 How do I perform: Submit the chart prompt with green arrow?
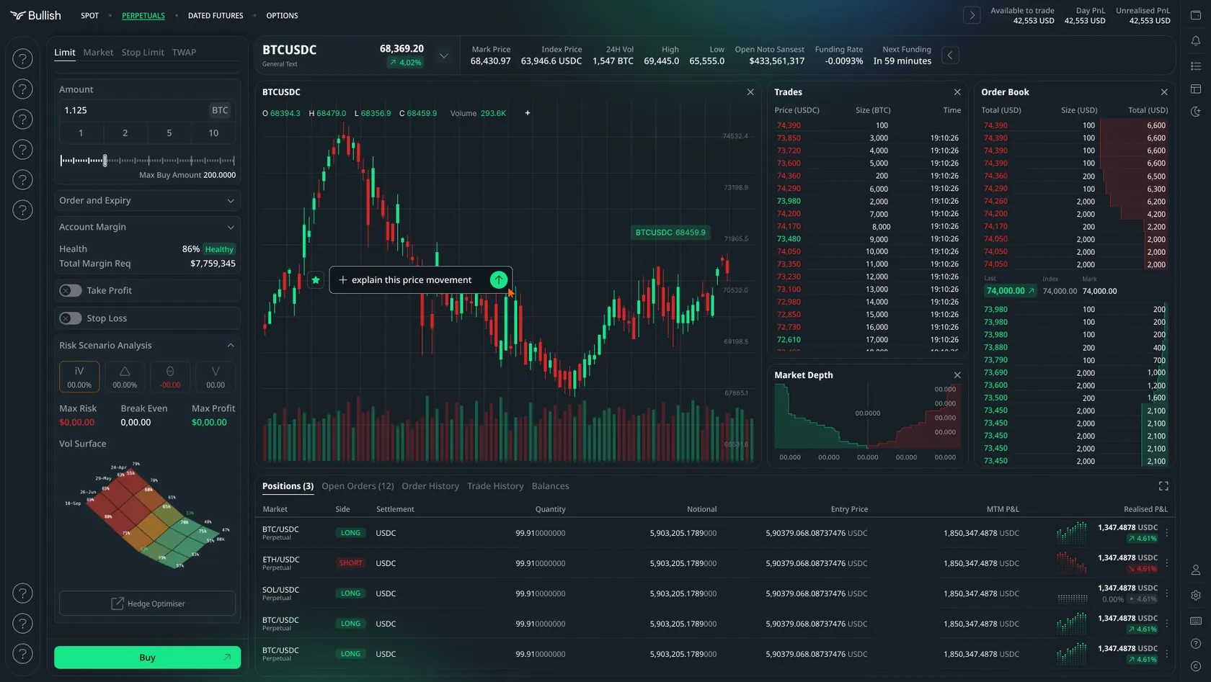pyautogui.click(x=498, y=280)
